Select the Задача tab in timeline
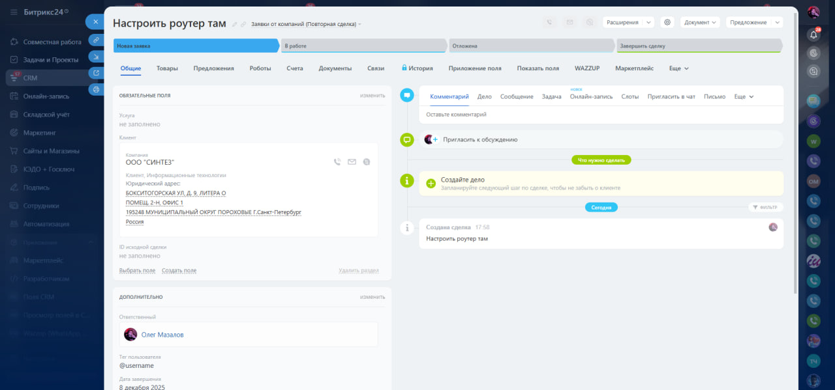Viewport: 835px width, 390px height. pyautogui.click(x=551, y=96)
